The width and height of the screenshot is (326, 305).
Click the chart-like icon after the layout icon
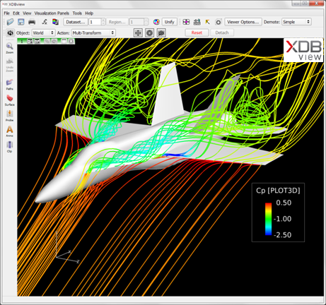(197, 22)
